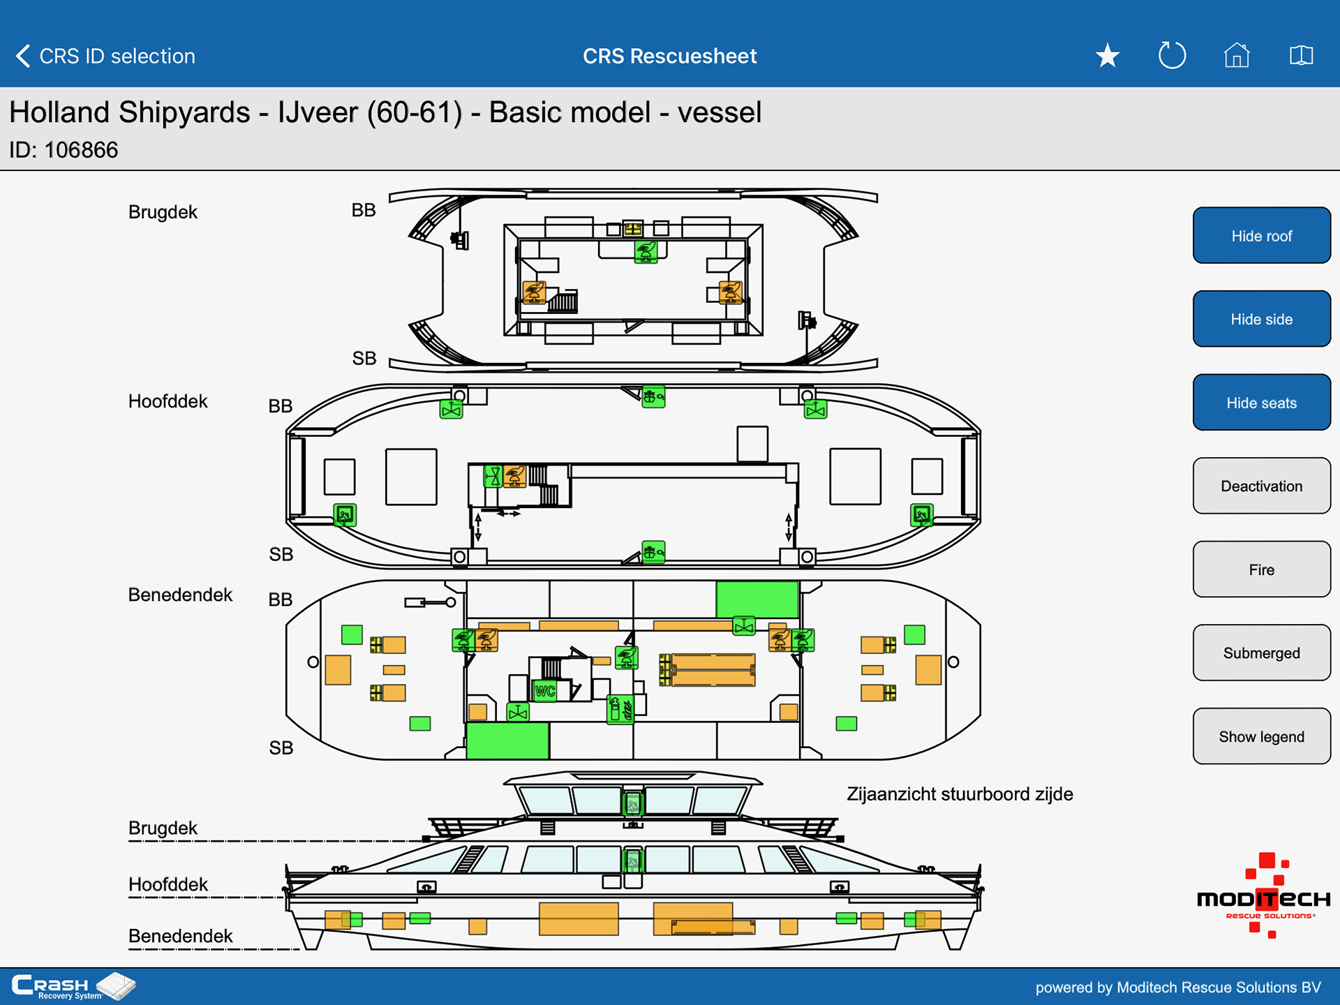Tap green valve icon beside WC on Benedendek
1340x1005 pixels.
[x=518, y=713]
